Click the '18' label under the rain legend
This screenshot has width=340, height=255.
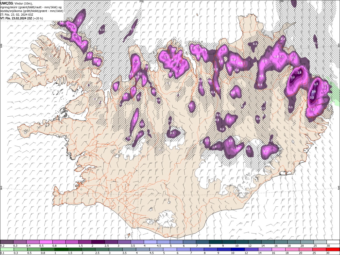coord(287,253)
